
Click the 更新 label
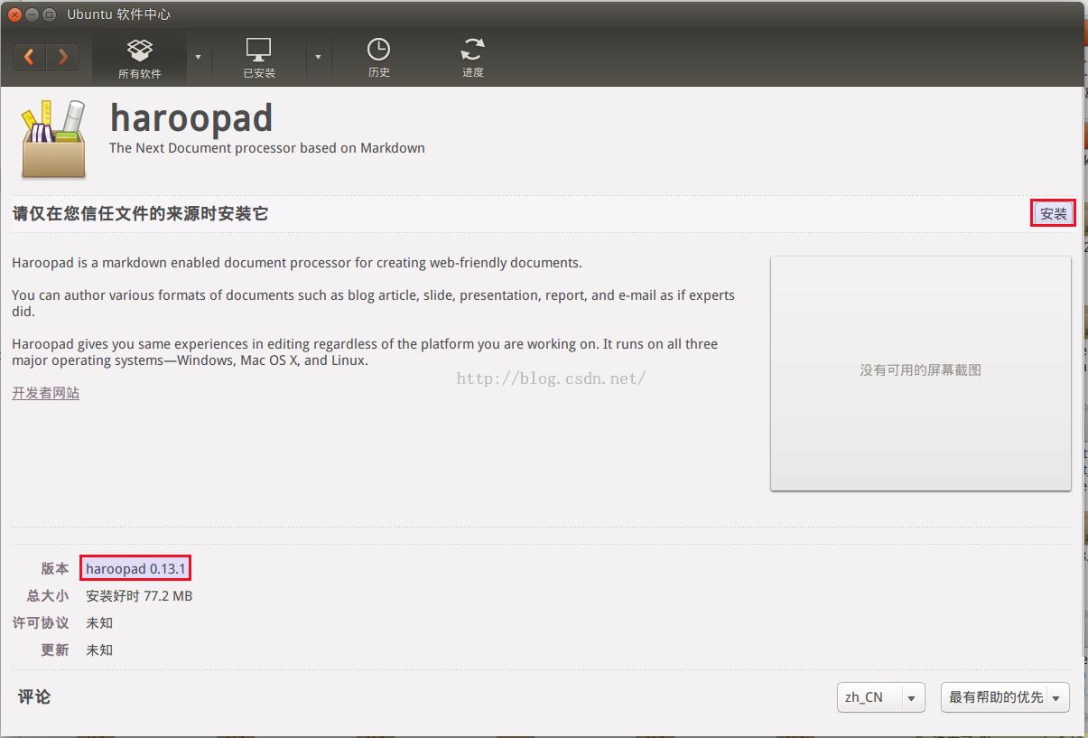(54, 650)
